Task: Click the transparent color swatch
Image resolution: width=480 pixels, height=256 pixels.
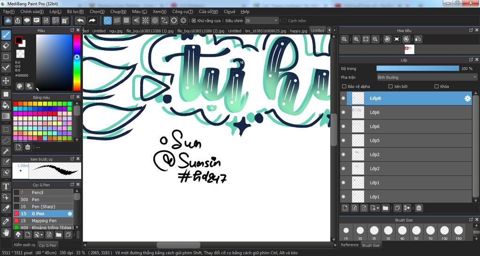Action: pos(20,53)
